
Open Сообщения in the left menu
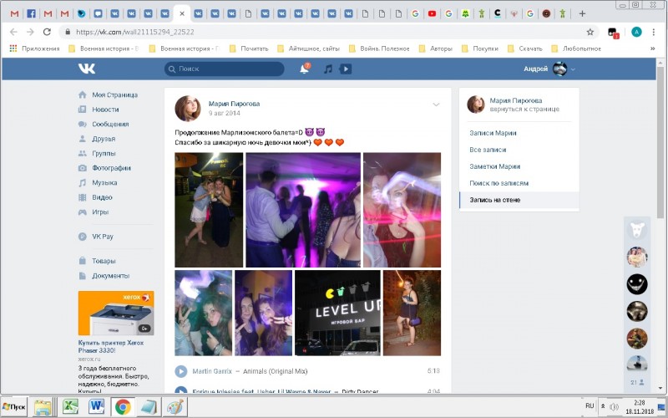point(109,124)
